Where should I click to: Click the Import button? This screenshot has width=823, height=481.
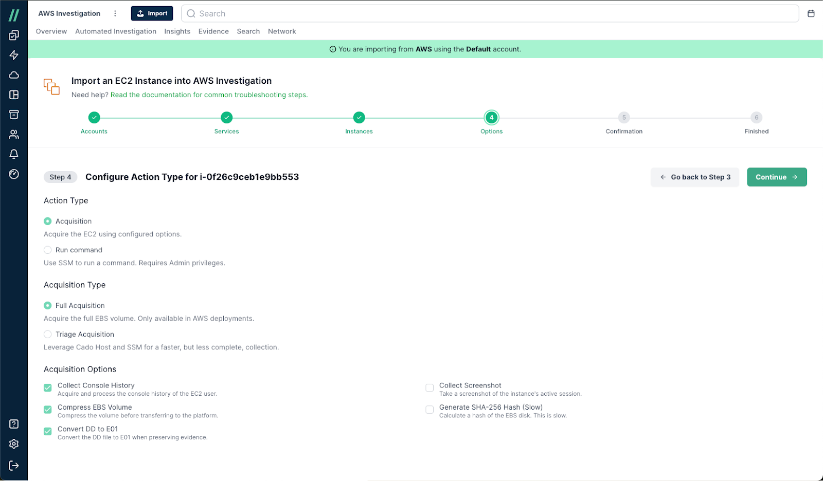152,13
